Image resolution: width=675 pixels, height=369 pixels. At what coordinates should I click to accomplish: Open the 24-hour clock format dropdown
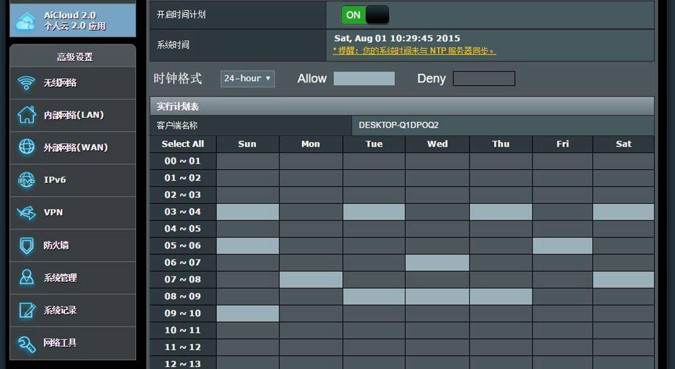click(247, 79)
